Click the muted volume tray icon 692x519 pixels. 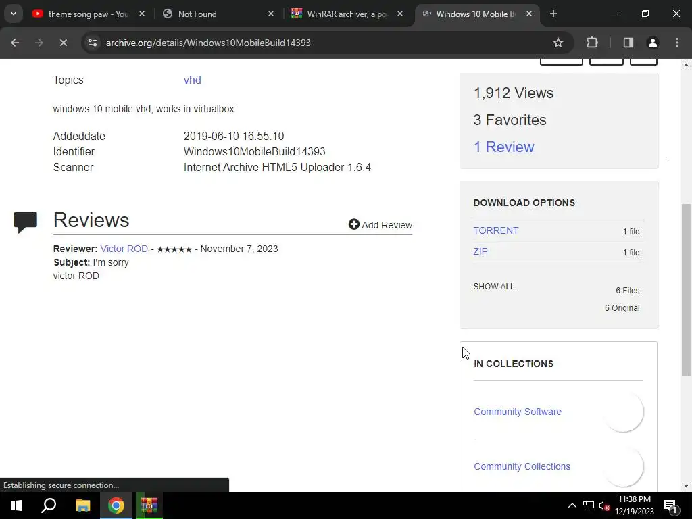[605, 505]
